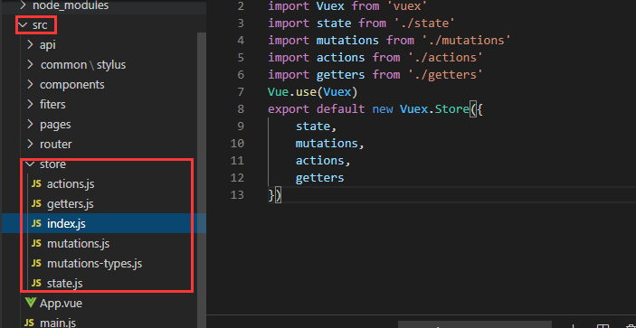Select the pages folder name
This screenshot has width=636, height=328.
click(x=55, y=125)
